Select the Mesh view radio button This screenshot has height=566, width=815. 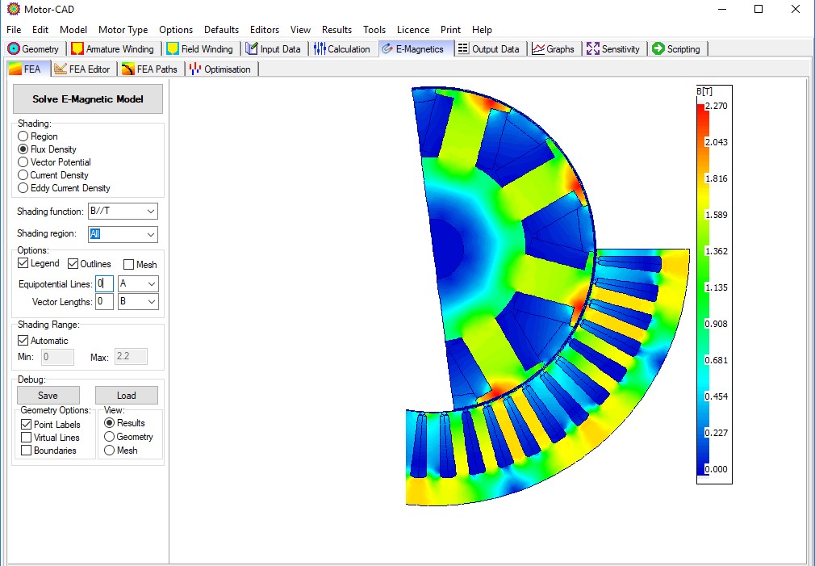[109, 450]
